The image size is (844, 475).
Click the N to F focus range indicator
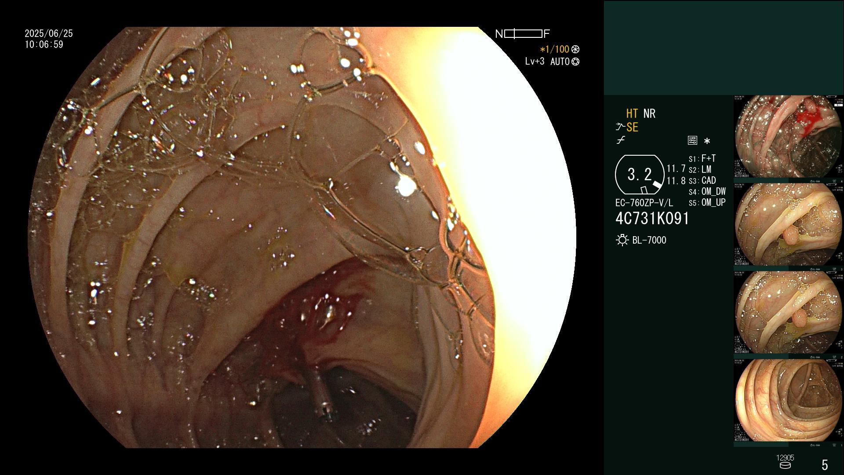[x=523, y=34]
